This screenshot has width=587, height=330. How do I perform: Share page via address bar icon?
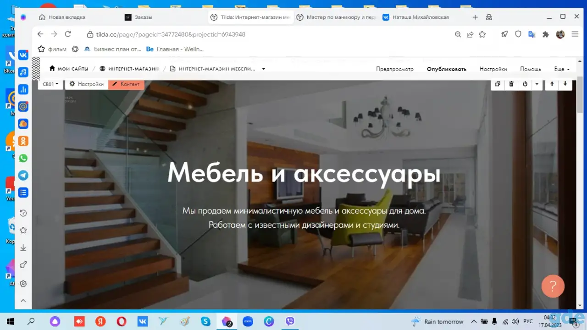pos(470,34)
